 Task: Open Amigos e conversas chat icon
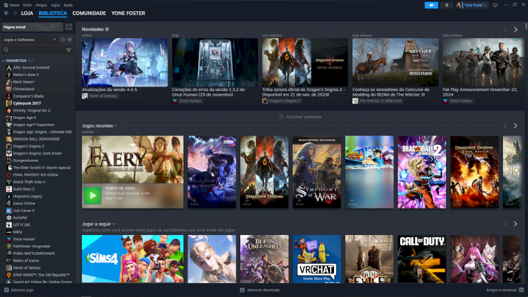pyautogui.click(x=521, y=290)
